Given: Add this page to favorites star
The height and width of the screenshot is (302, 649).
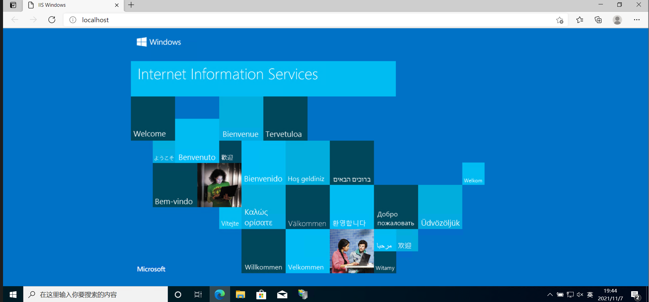Looking at the screenshot, I should (x=560, y=20).
